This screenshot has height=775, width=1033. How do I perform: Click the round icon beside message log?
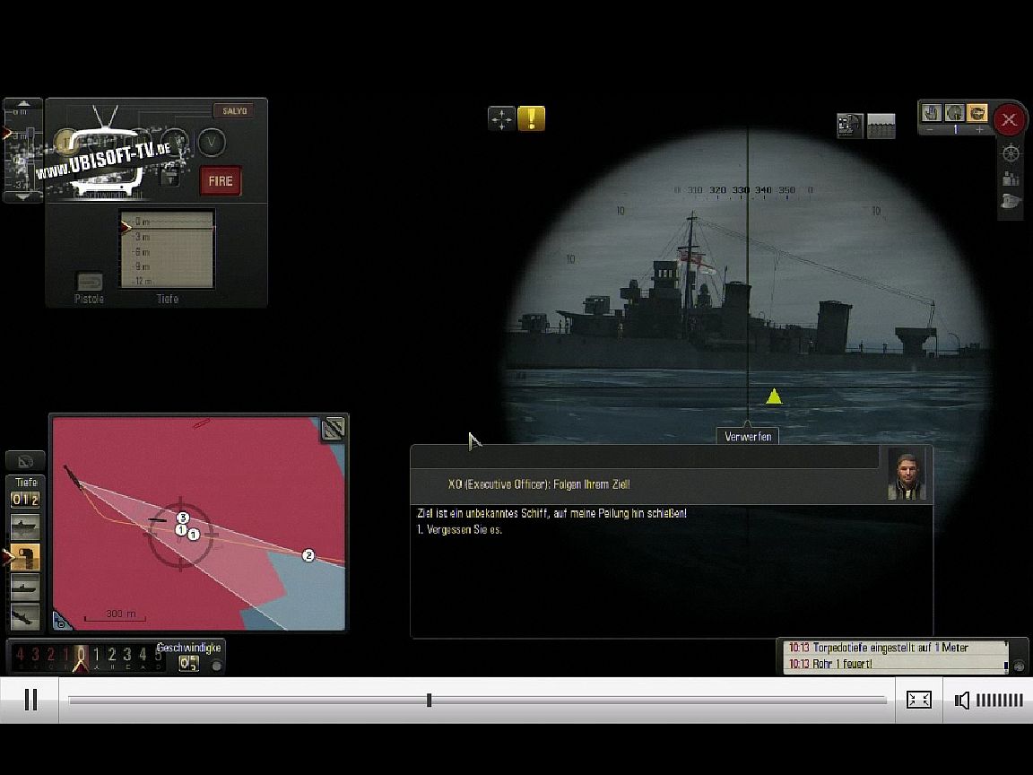[x=1019, y=666]
